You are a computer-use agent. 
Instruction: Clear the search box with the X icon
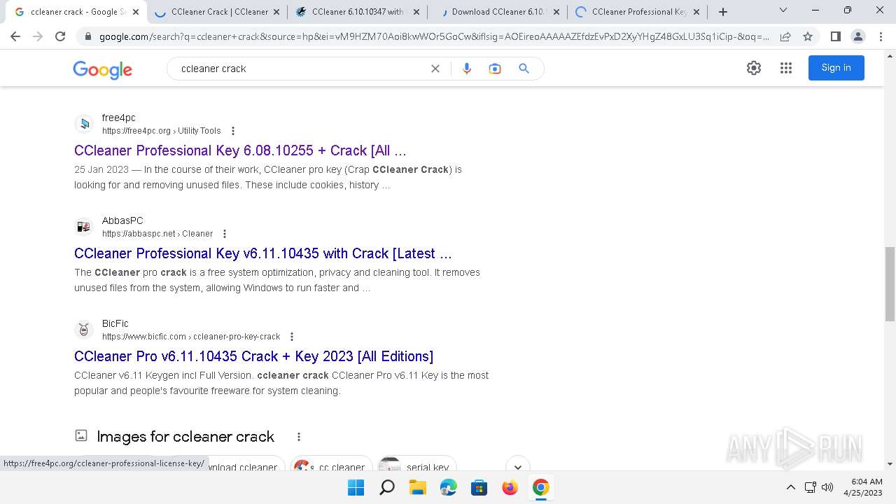coord(435,69)
